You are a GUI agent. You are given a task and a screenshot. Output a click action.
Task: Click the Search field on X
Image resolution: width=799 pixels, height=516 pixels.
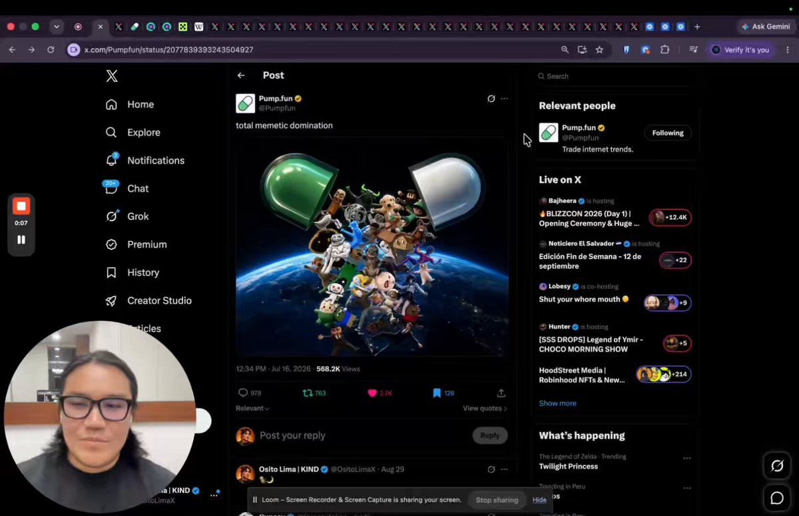[x=615, y=76]
